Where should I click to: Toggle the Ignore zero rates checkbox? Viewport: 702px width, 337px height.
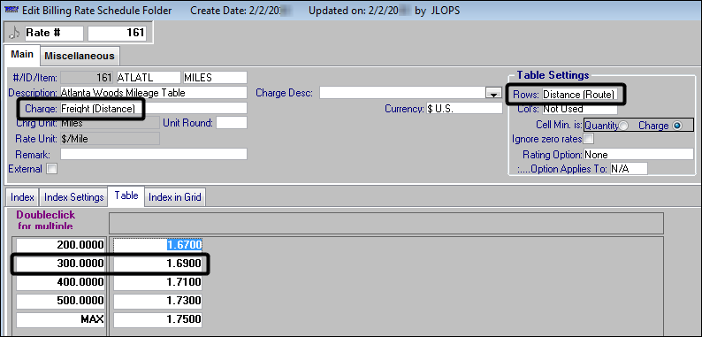coord(588,139)
